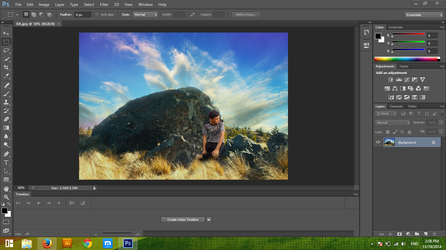Open the Filter menu
The height and width of the screenshot is (250, 446).
pos(104,5)
